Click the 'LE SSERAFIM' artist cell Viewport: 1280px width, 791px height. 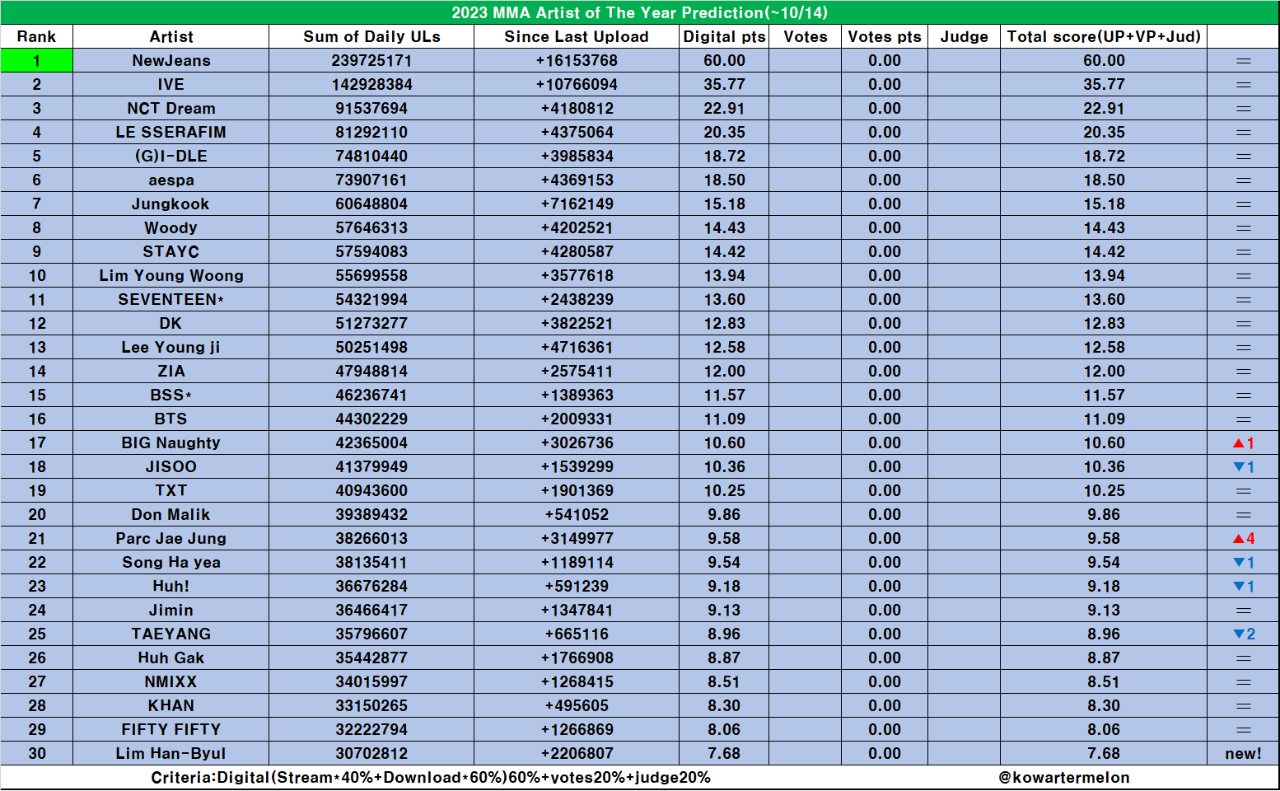pyautogui.click(x=171, y=133)
